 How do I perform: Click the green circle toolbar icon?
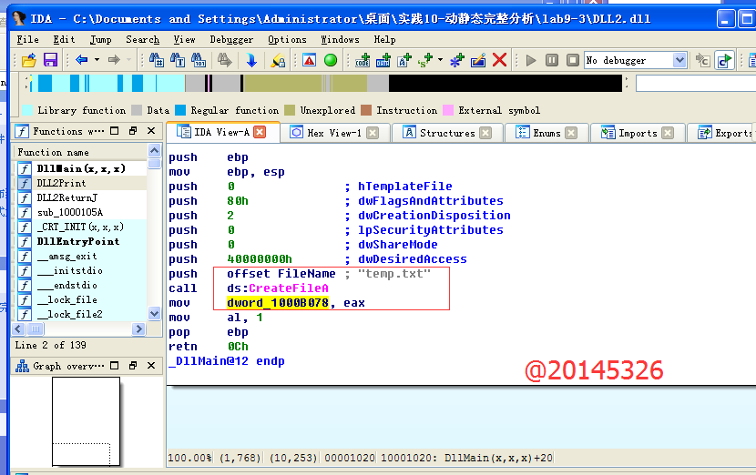click(x=331, y=60)
